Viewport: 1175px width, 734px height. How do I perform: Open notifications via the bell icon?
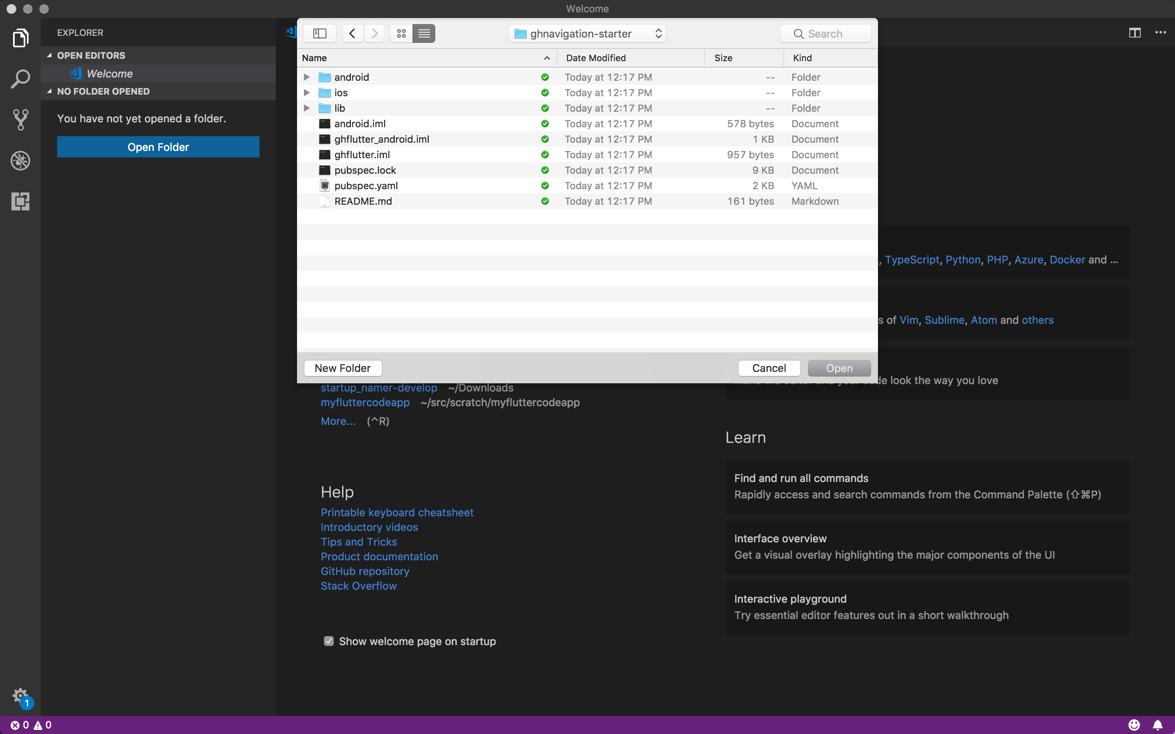pyautogui.click(x=1157, y=725)
